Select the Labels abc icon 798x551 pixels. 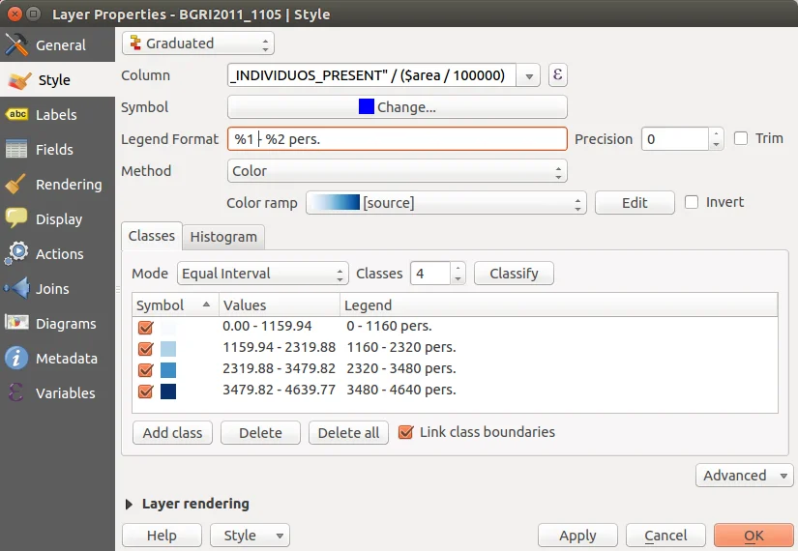tap(17, 115)
